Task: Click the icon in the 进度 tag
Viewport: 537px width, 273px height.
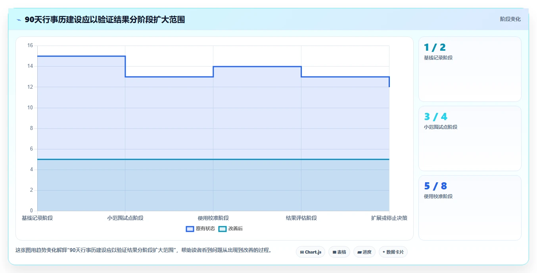Action: (359, 252)
